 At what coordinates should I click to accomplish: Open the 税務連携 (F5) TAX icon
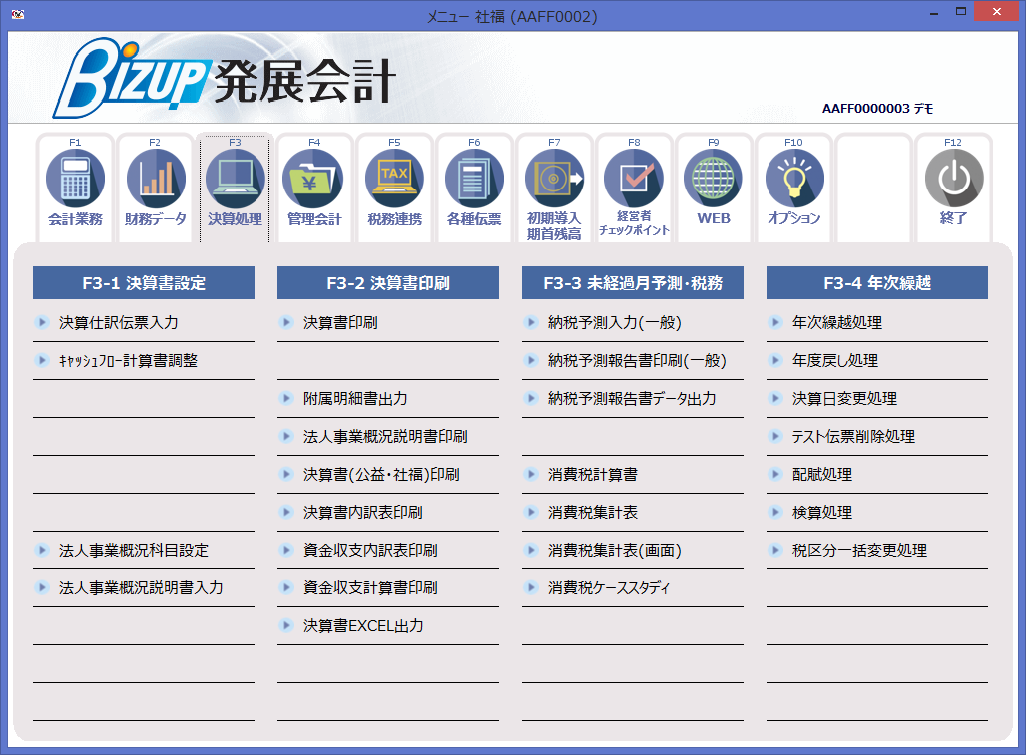pos(394,188)
